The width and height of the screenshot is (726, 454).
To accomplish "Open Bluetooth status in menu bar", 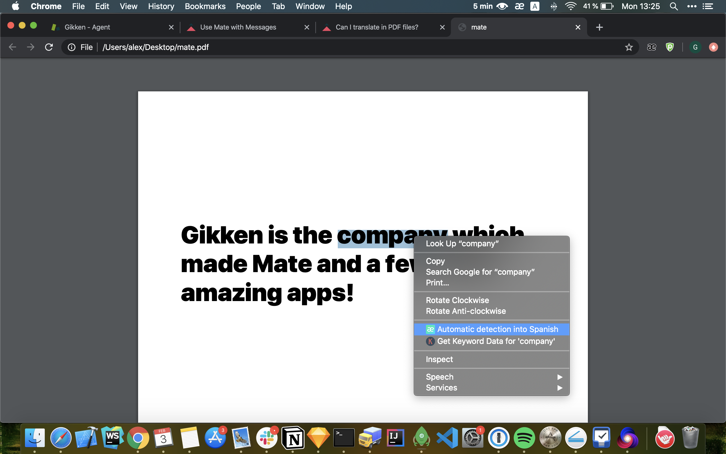I will tap(554, 6).
